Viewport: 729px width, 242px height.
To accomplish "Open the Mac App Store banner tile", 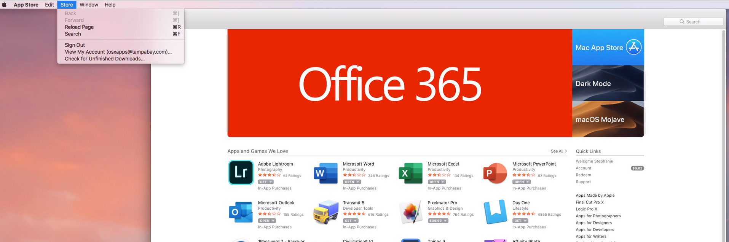I will coord(608,47).
